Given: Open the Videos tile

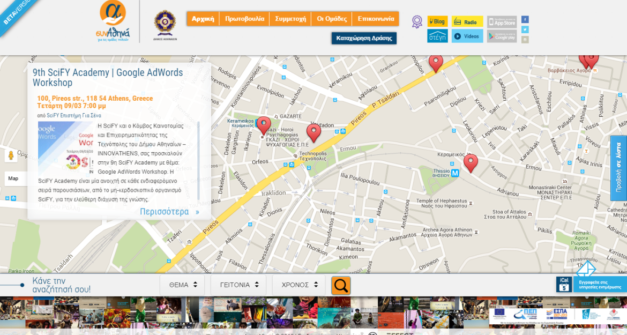Looking at the screenshot, I should (467, 36).
